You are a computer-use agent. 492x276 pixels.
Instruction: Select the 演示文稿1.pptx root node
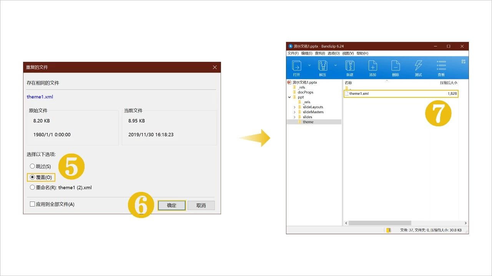302,82
